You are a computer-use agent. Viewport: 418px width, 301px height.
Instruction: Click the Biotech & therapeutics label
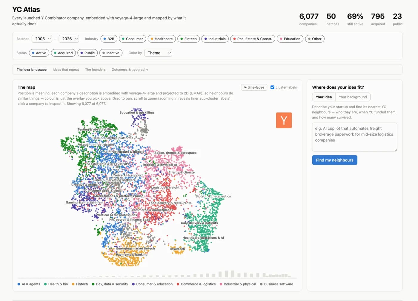point(213,196)
